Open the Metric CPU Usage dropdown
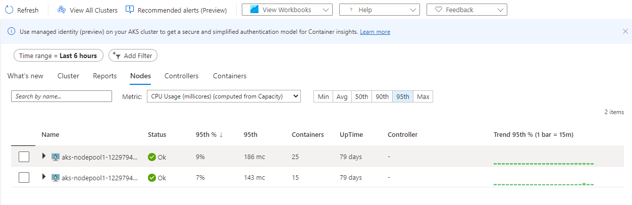This screenshot has height=205, width=632. [x=224, y=96]
